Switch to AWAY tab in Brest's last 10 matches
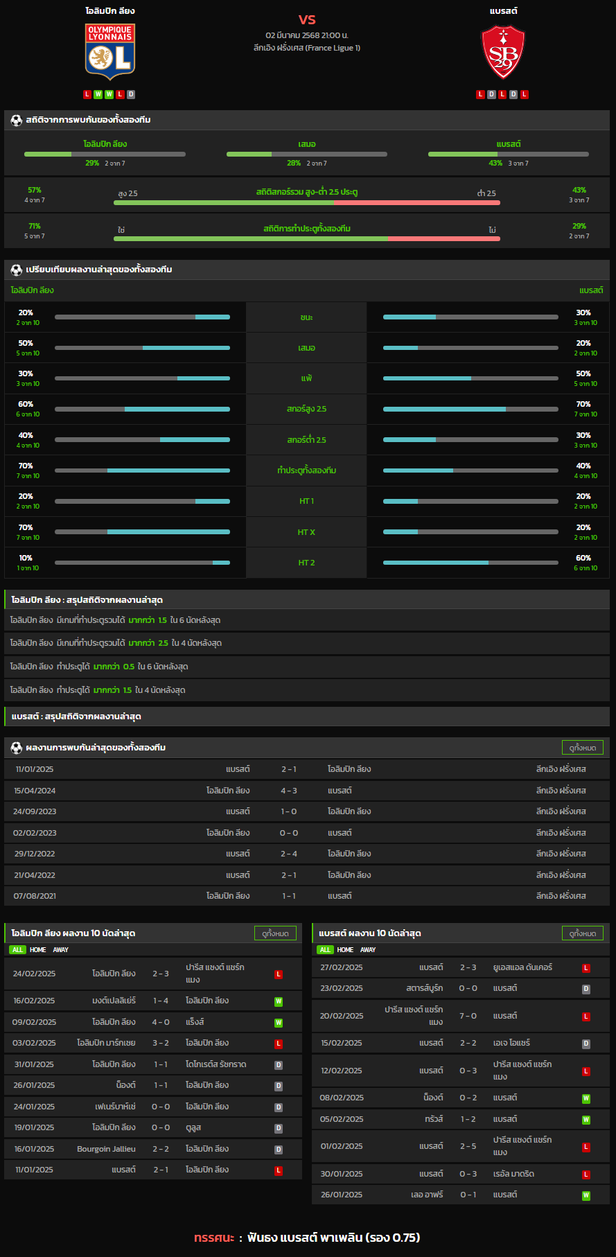The image size is (616, 1257). point(369,950)
